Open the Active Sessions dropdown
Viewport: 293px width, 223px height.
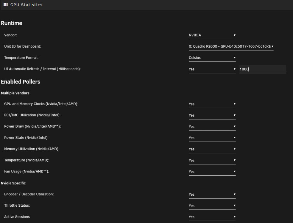click(212, 217)
